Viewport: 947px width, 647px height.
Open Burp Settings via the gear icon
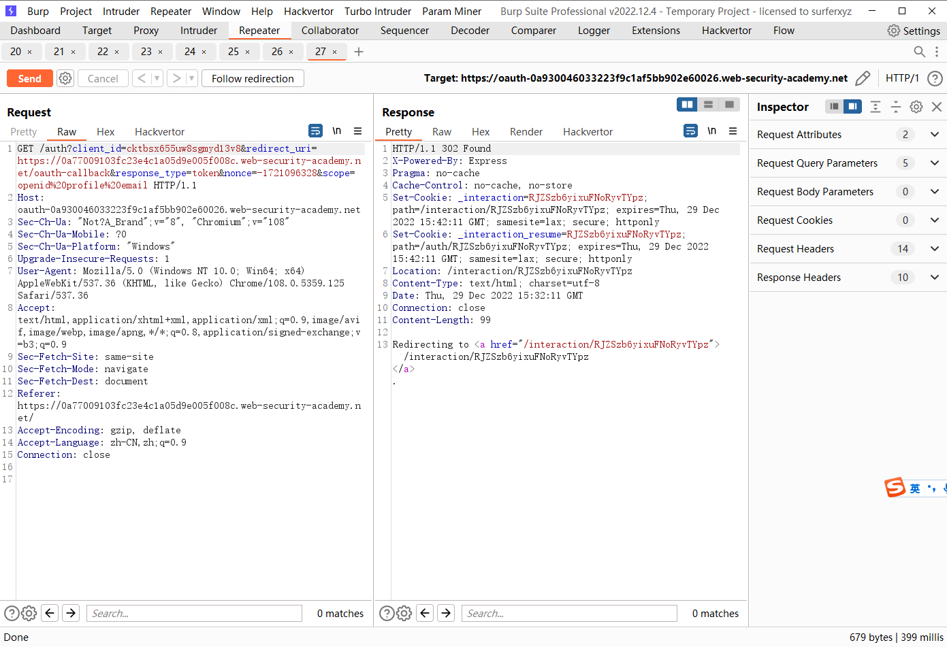point(894,30)
